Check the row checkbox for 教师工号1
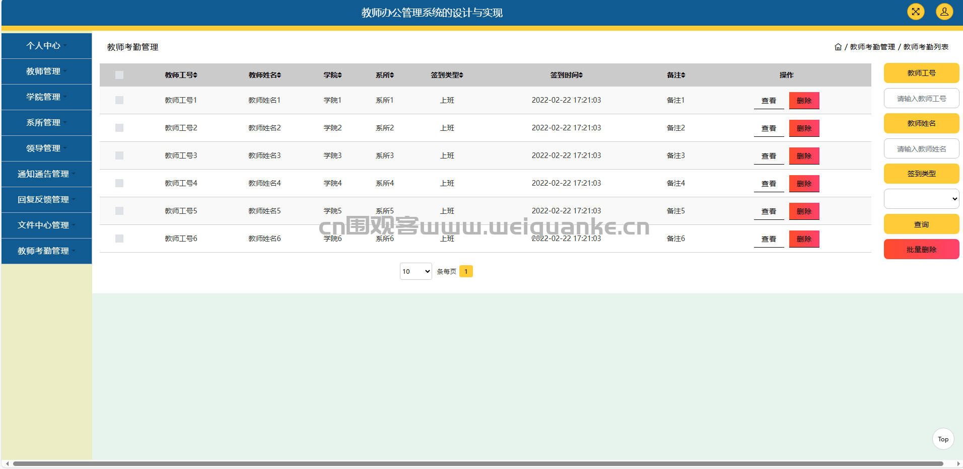963x469 pixels. (x=119, y=100)
